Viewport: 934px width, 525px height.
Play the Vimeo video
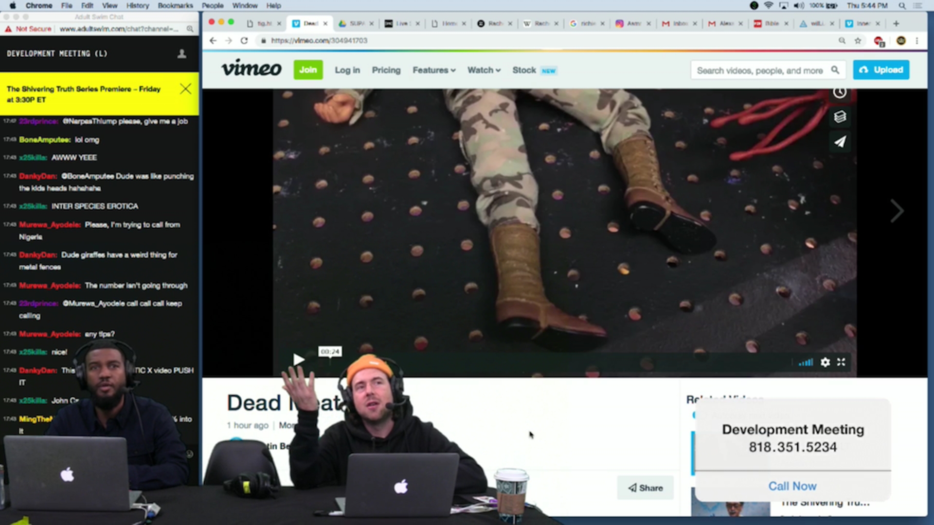coord(299,360)
